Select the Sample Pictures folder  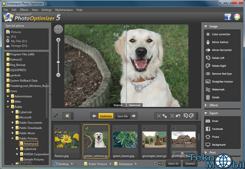[32, 159]
